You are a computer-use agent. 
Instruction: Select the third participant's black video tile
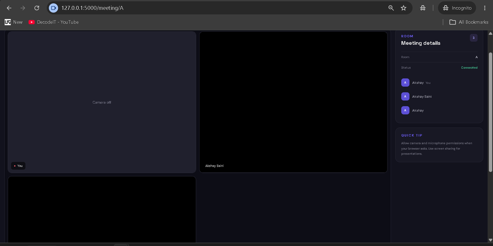(102, 209)
